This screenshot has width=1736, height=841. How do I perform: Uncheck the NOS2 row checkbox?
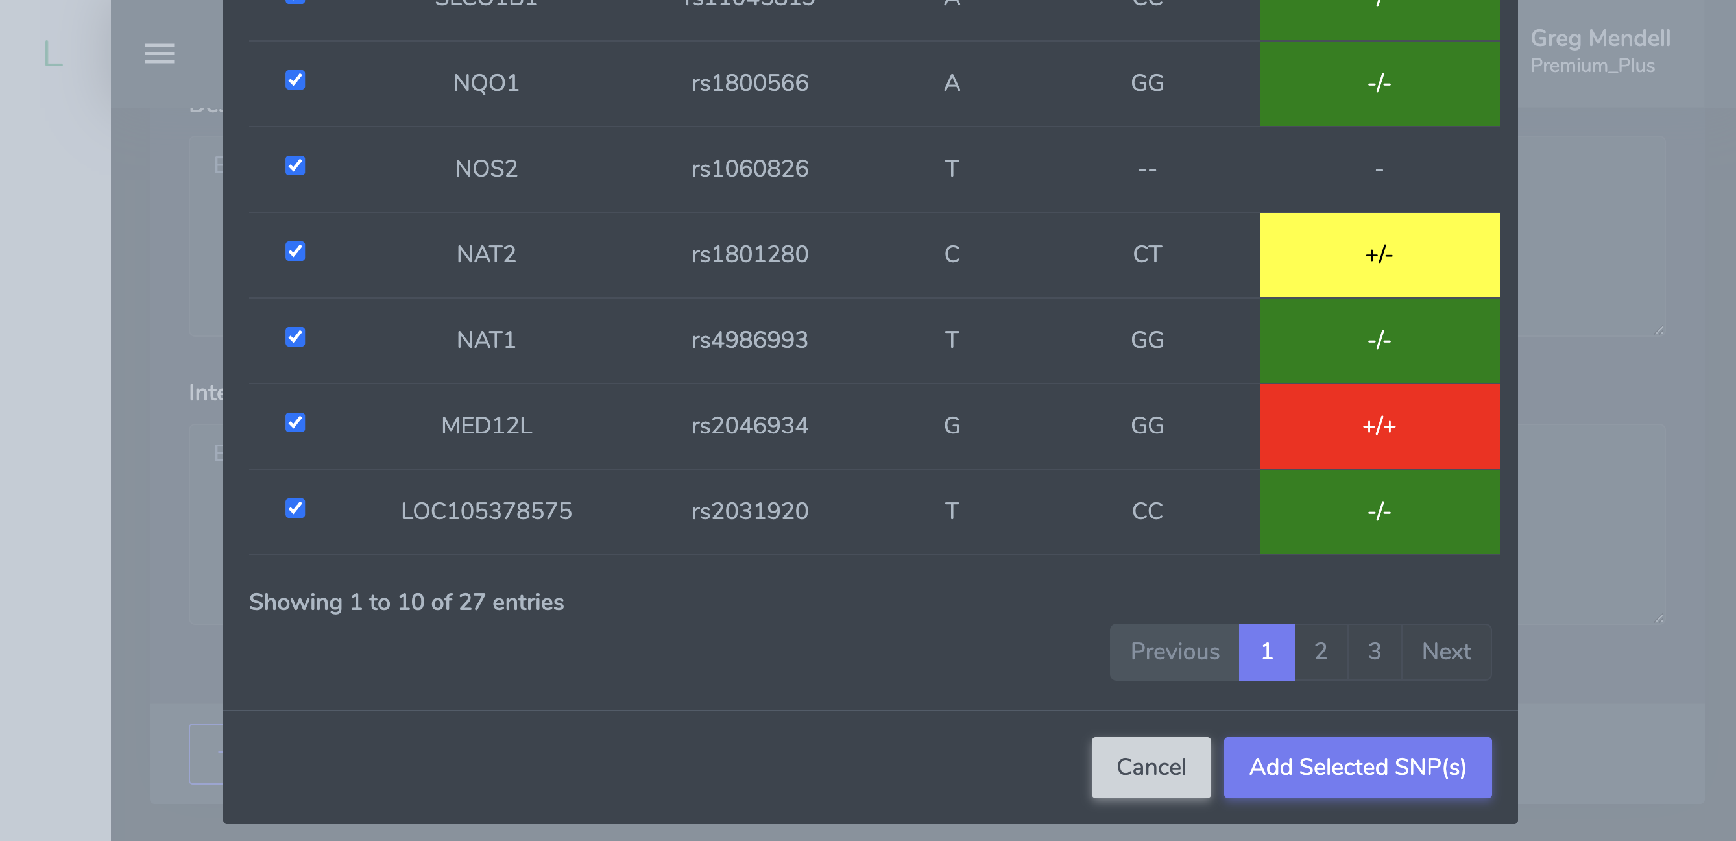295,165
